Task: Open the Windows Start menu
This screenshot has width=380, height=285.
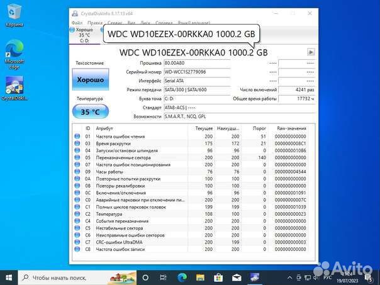Action: 9,277
